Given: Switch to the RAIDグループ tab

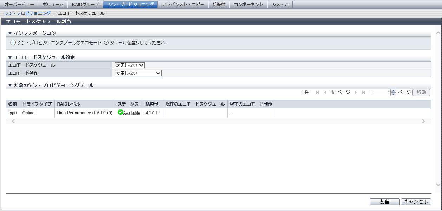Looking at the screenshot, I should [85, 5].
